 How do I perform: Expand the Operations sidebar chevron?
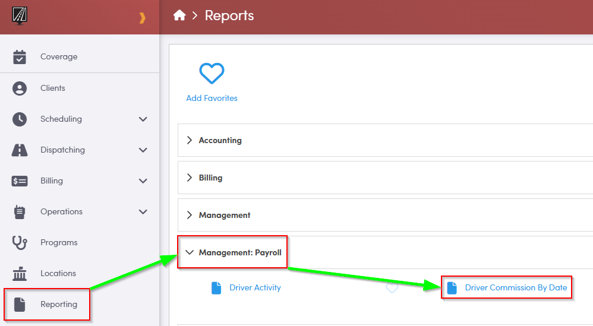(x=143, y=212)
